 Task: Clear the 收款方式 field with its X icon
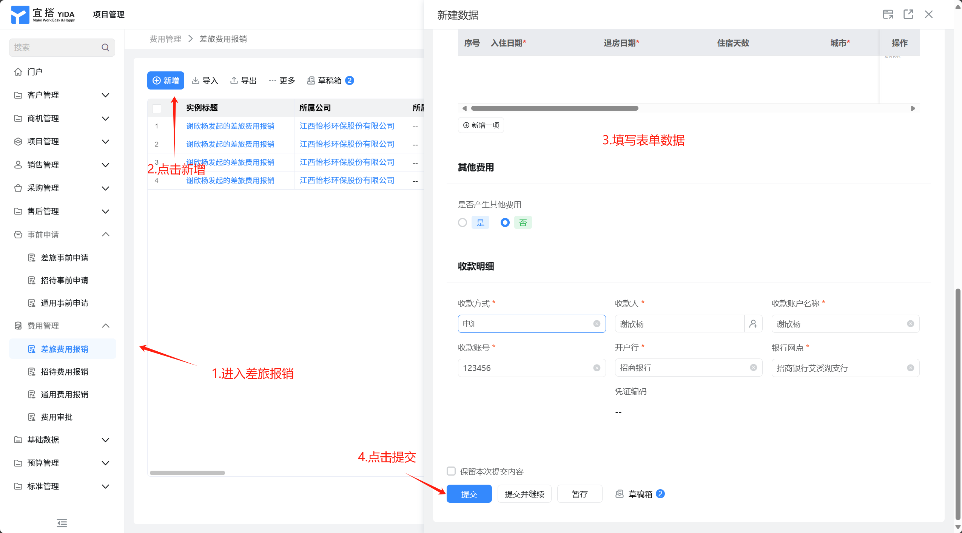[597, 324]
